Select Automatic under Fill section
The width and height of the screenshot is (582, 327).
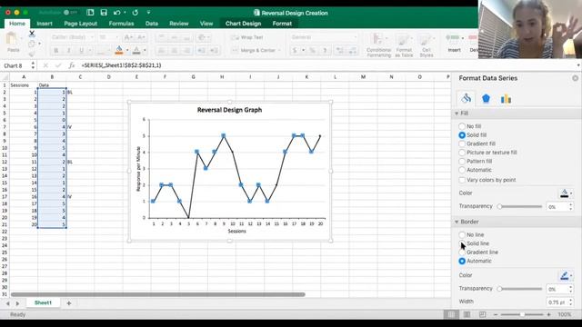pos(462,170)
